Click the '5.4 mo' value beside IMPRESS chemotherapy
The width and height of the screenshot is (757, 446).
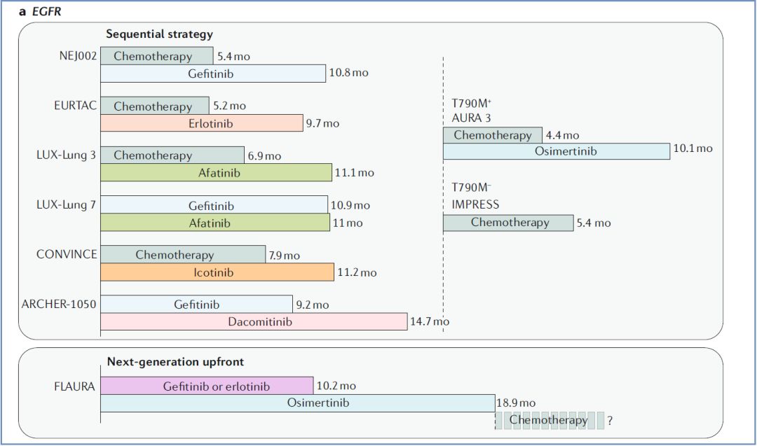coord(594,223)
